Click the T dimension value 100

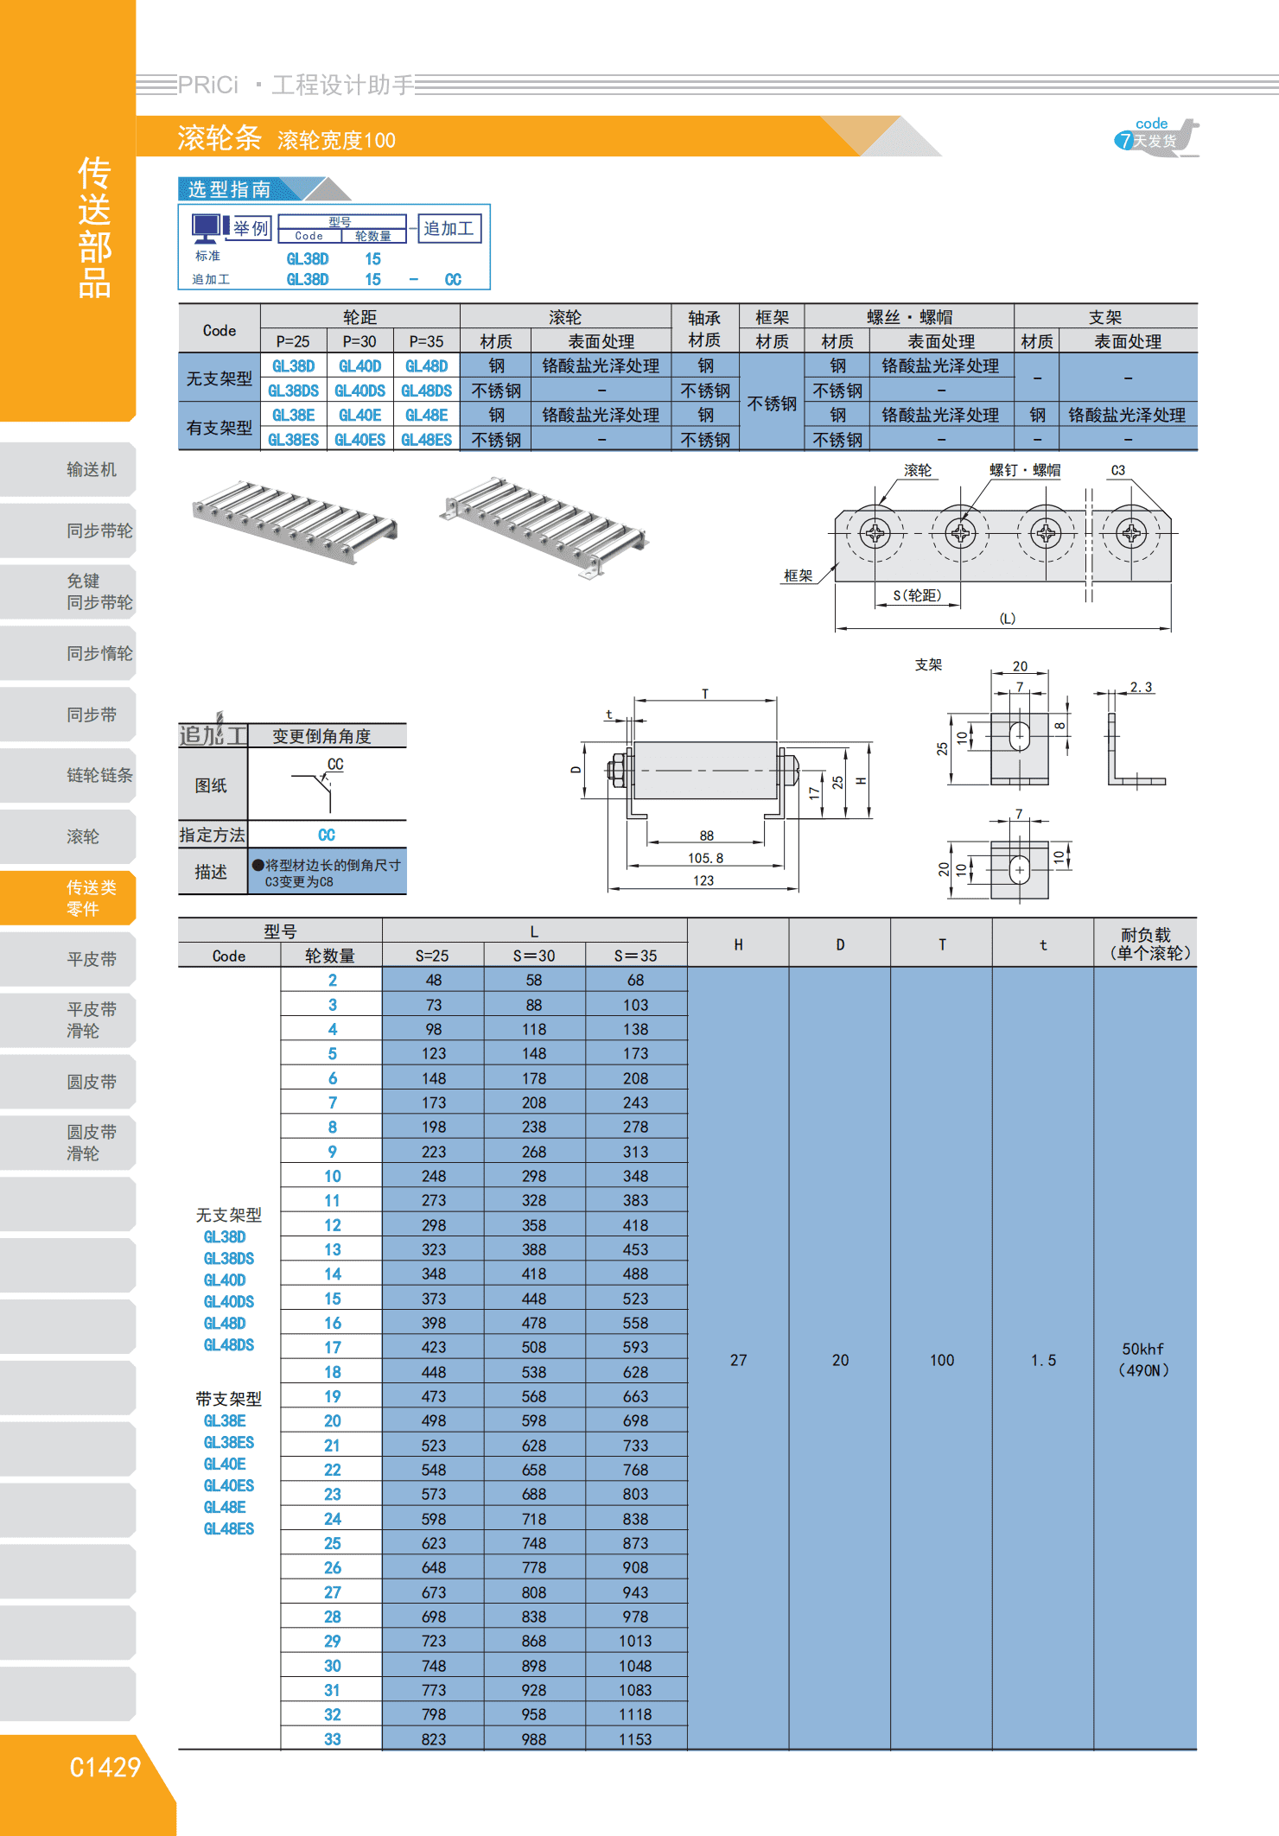click(x=942, y=1360)
